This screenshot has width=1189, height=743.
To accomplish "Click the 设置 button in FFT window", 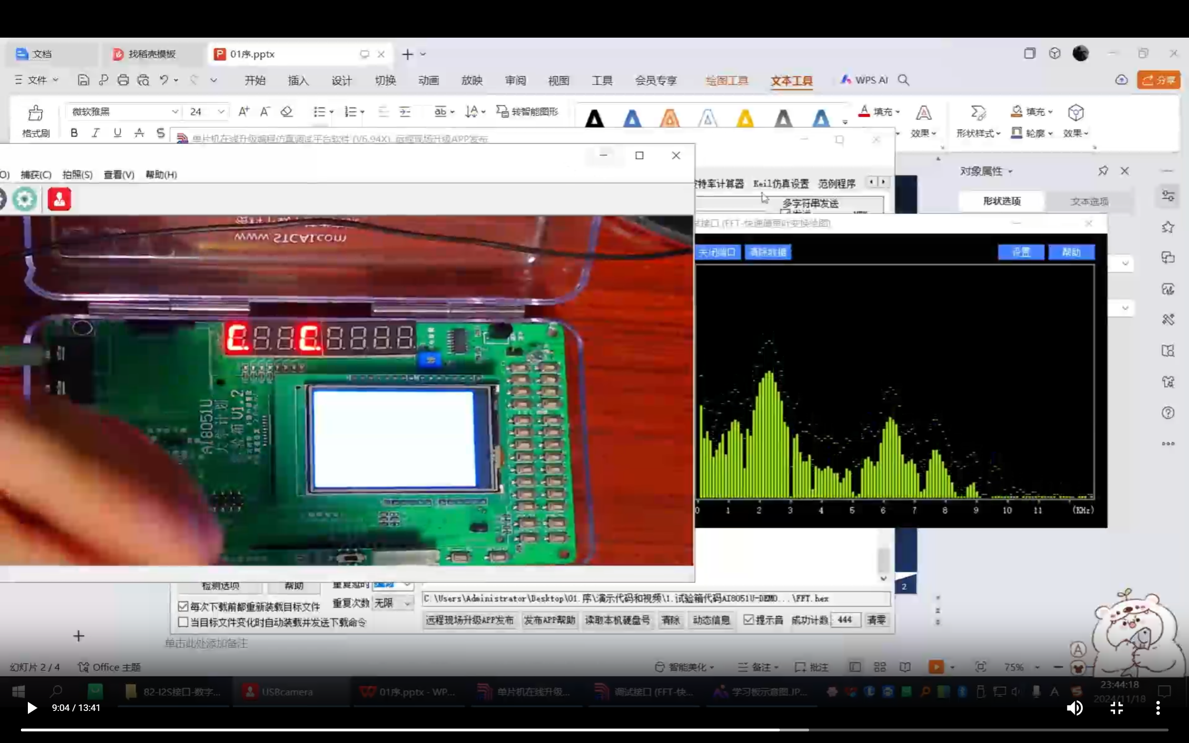I will point(1021,252).
